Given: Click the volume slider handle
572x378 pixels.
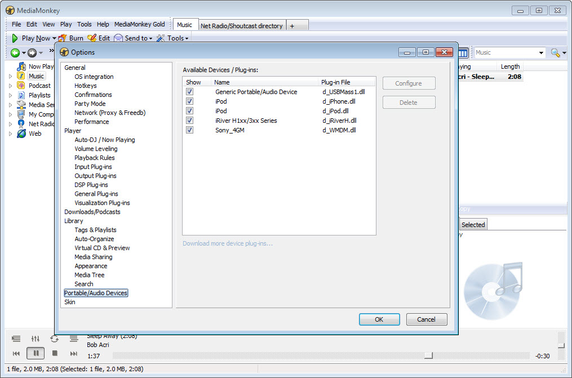Looking at the screenshot, I should (561, 345).
